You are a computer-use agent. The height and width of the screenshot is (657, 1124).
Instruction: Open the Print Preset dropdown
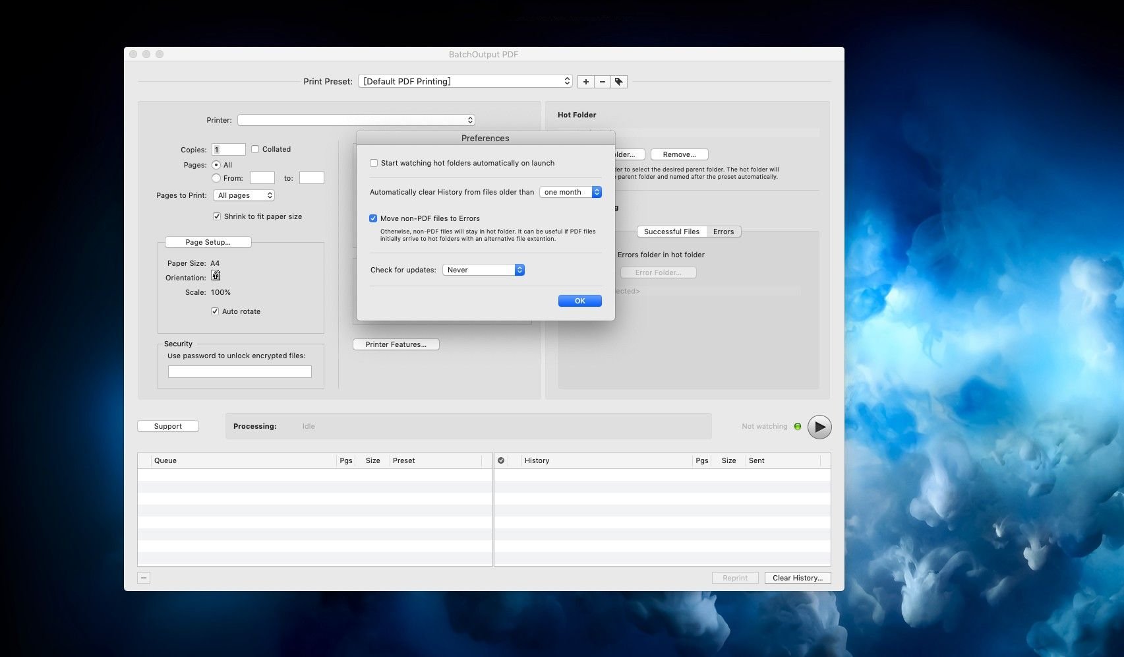(x=465, y=81)
